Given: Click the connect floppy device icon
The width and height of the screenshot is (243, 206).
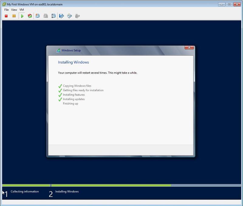Looking at the screenshot, I should tap(62, 16).
